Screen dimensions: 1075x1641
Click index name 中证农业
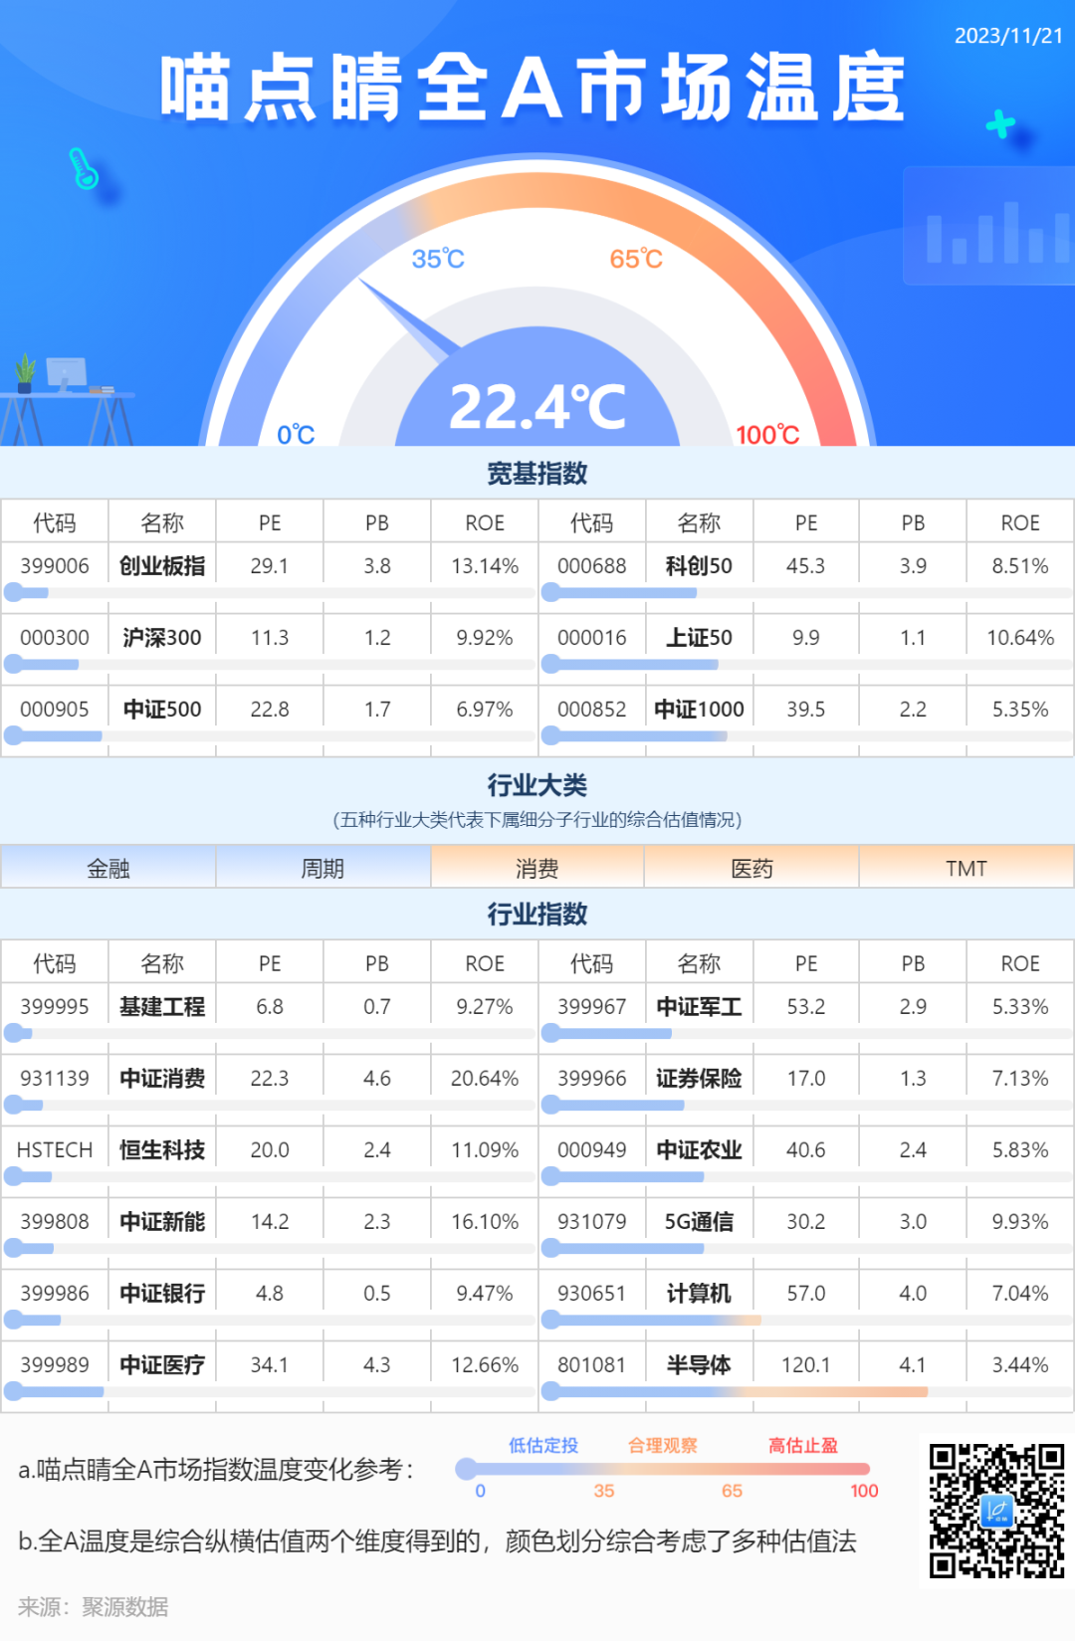pos(699,1150)
